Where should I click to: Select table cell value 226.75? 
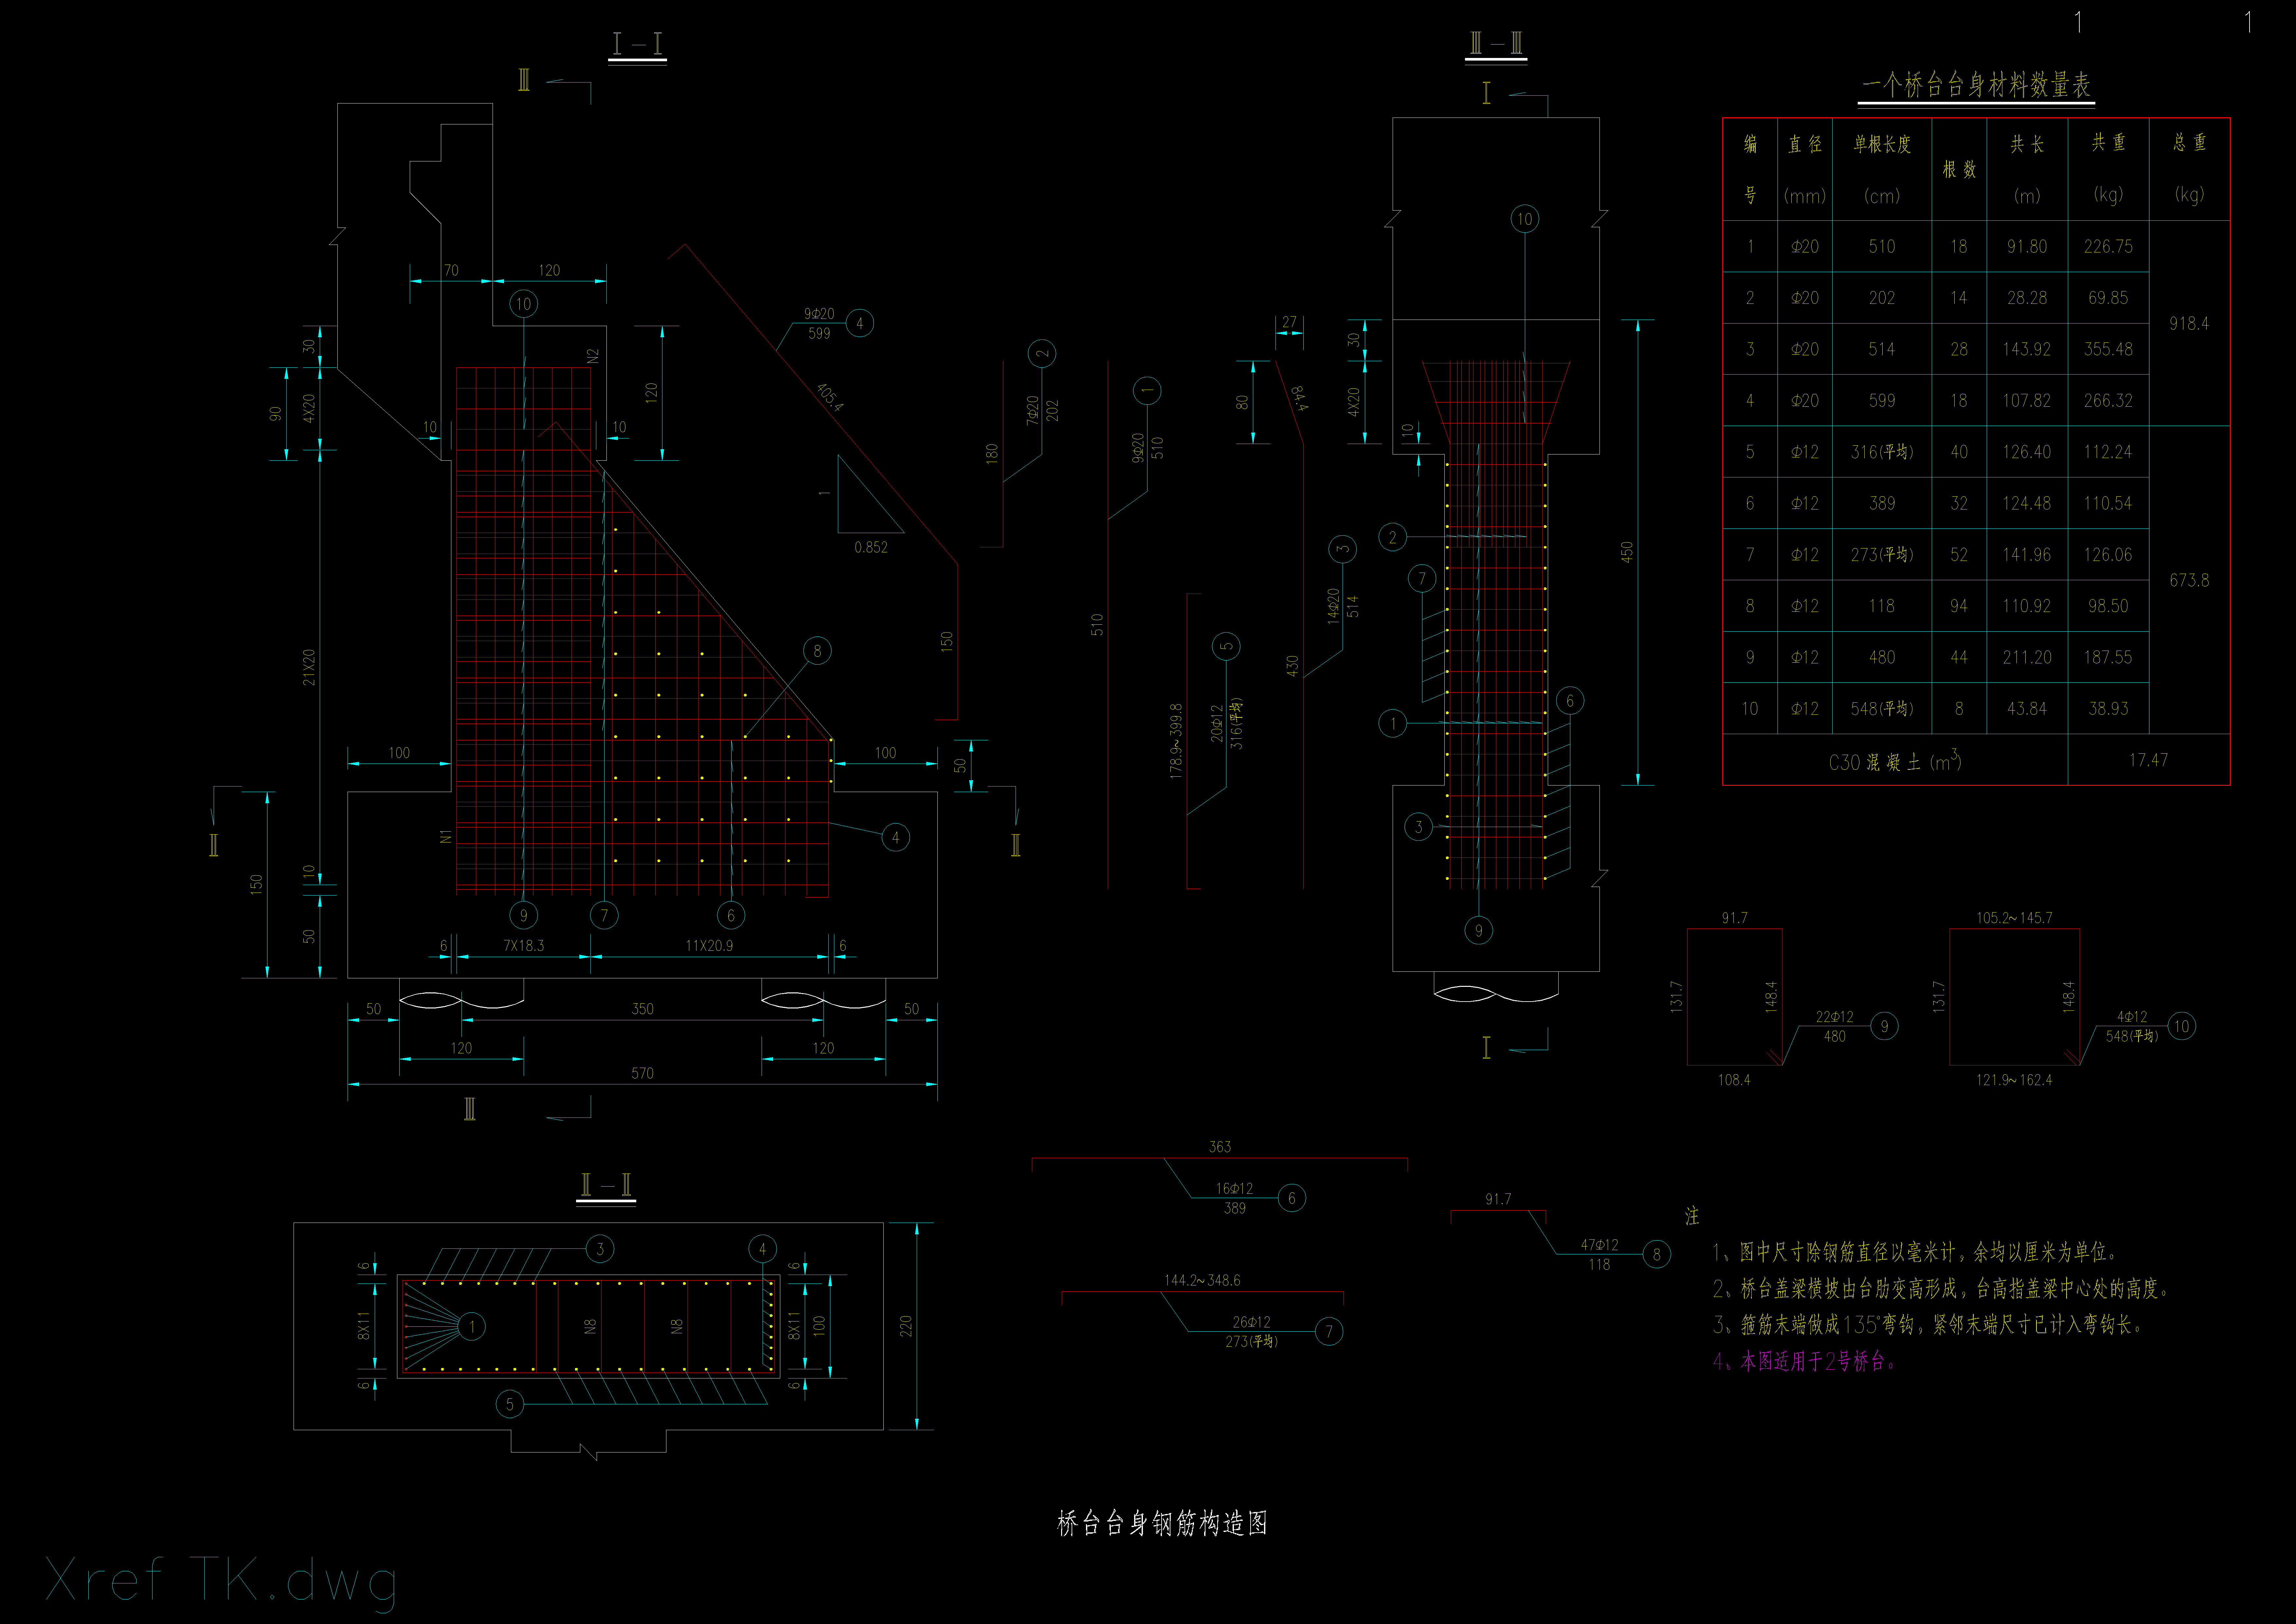click(x=2108, y=246)
